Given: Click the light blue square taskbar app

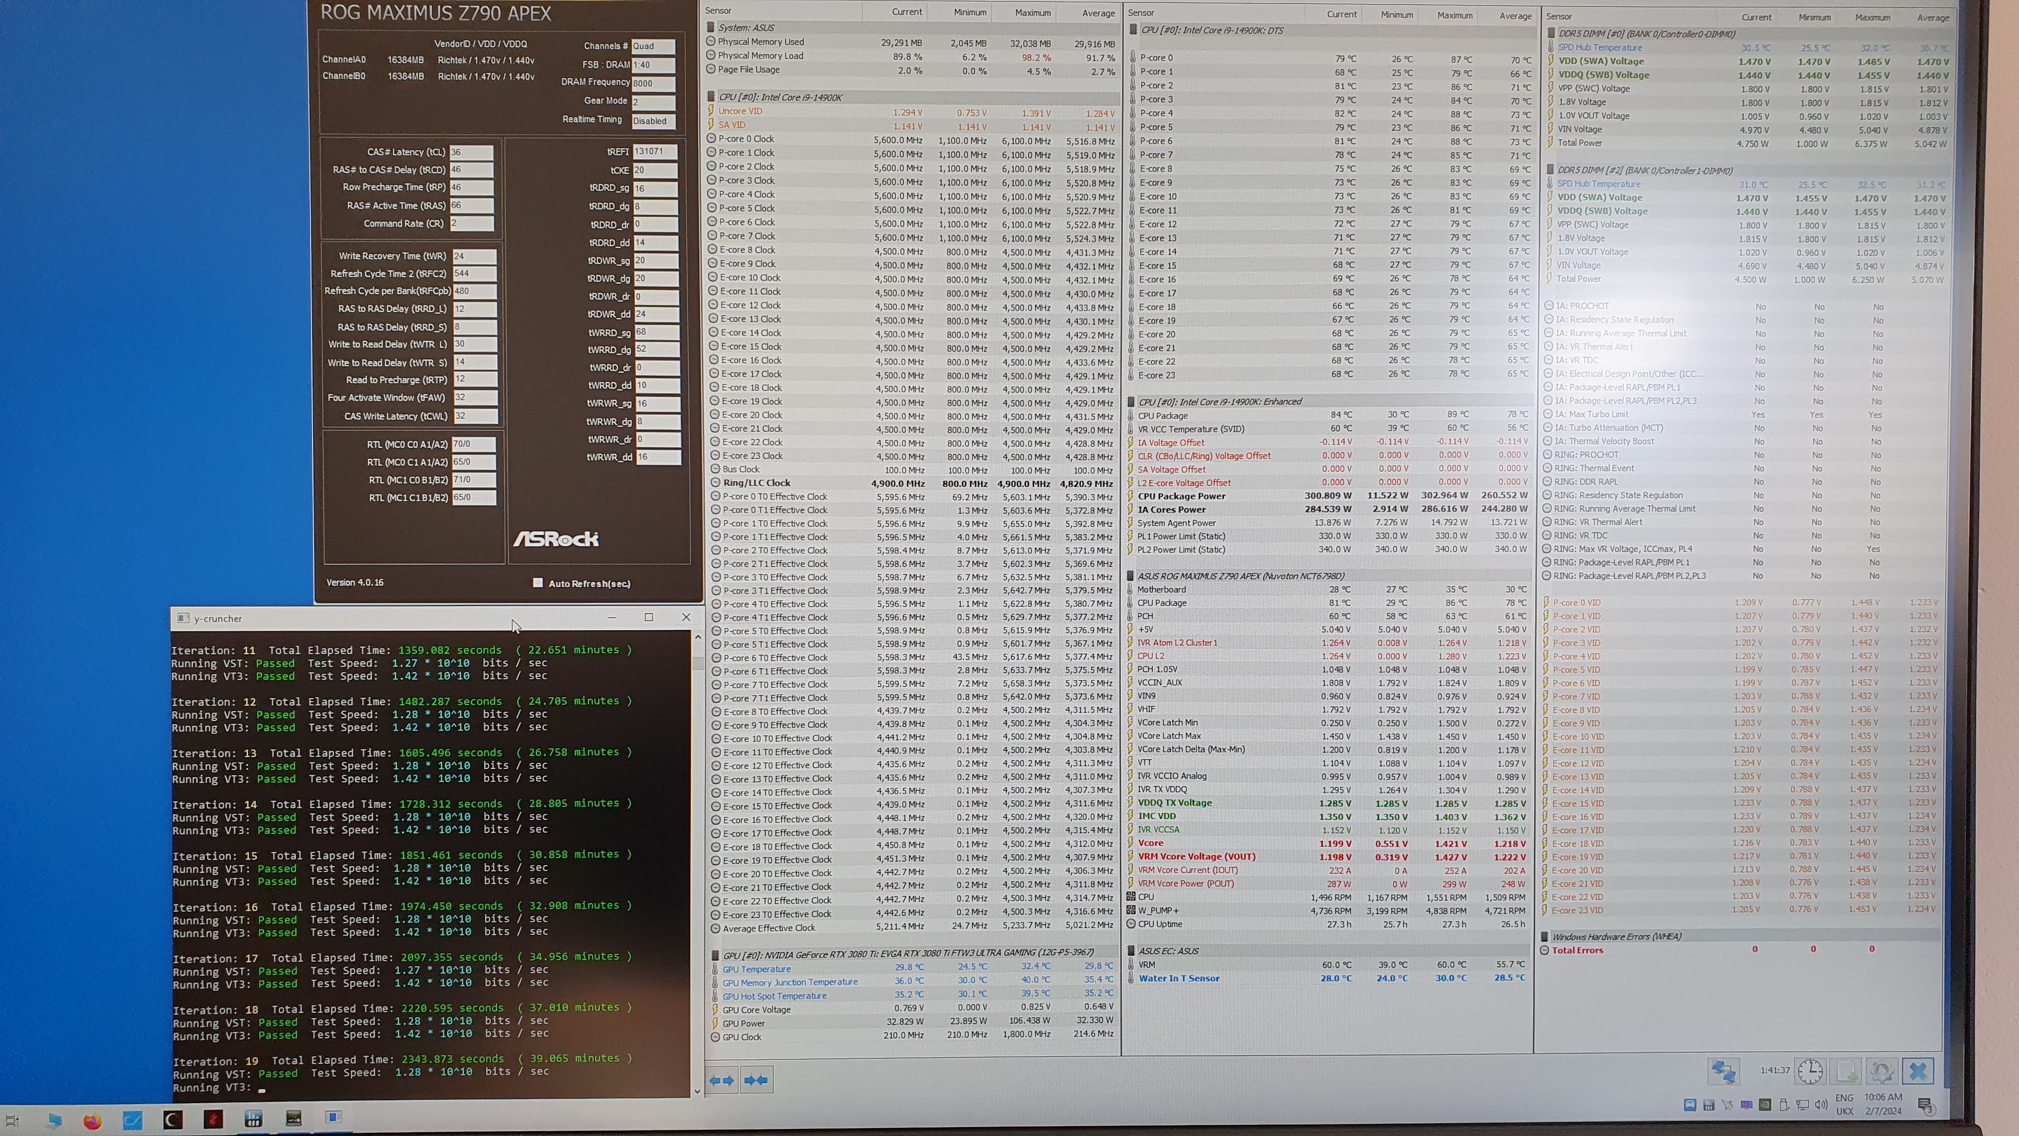Looking at the screenshot, I should point(133,1120).
